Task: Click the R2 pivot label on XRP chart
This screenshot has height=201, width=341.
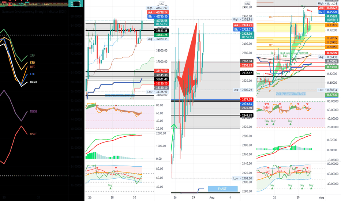Action: coord(271,45)
